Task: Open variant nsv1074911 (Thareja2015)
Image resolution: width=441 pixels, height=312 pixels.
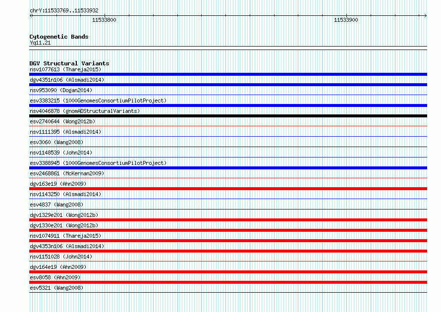Action: (65, 236)
